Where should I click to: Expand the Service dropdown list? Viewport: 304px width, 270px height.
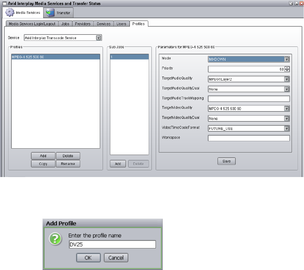63,38
